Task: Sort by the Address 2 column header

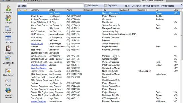Action: pyautogui.click(x=146, y=10)
